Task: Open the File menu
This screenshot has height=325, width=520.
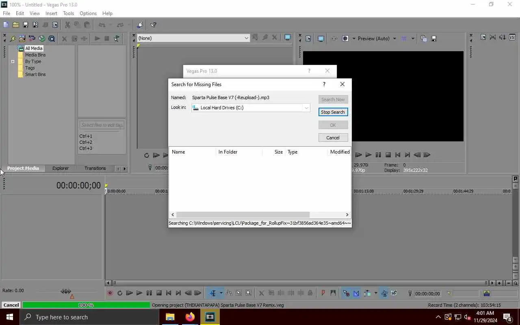Action: (x=6, y=13)
